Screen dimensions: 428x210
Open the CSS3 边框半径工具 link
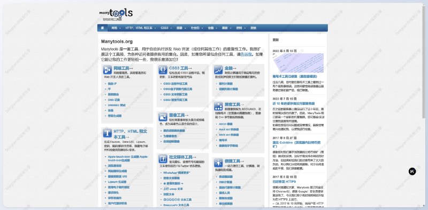[x=175, y=84]
